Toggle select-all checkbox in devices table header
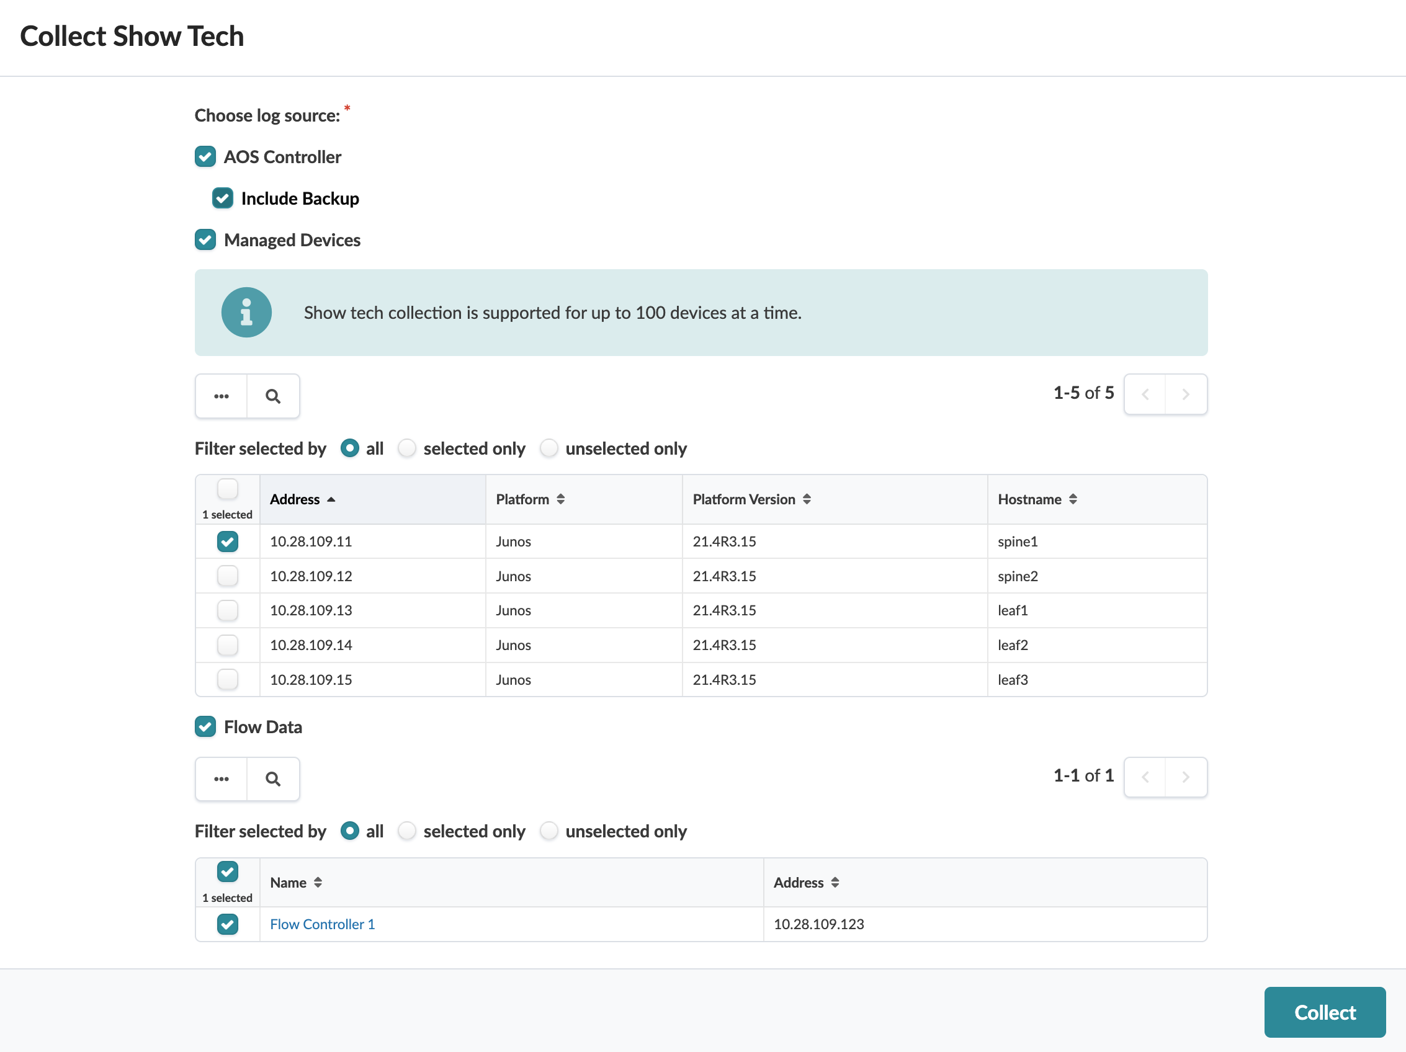The width and height of the screenshot is (1406, 1052). pos(228,489)
